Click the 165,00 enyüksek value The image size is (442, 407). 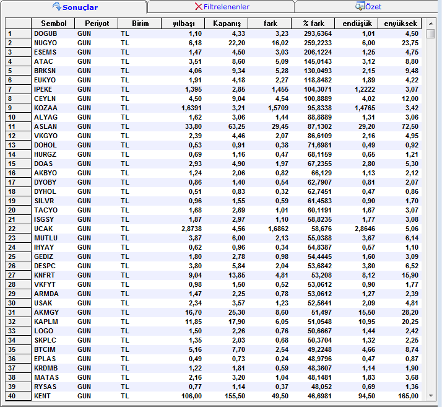coord(408,396)
